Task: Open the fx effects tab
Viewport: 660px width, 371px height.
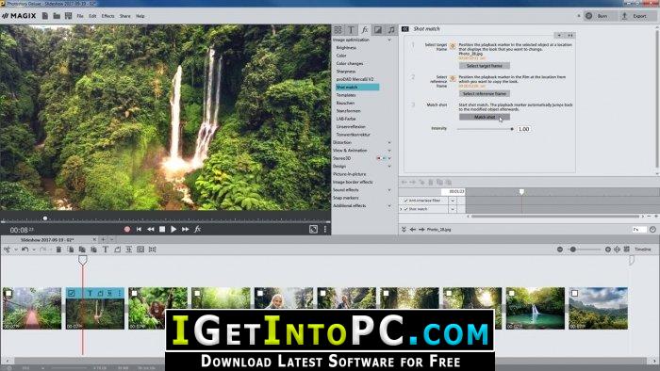Action: click(365, 30)
